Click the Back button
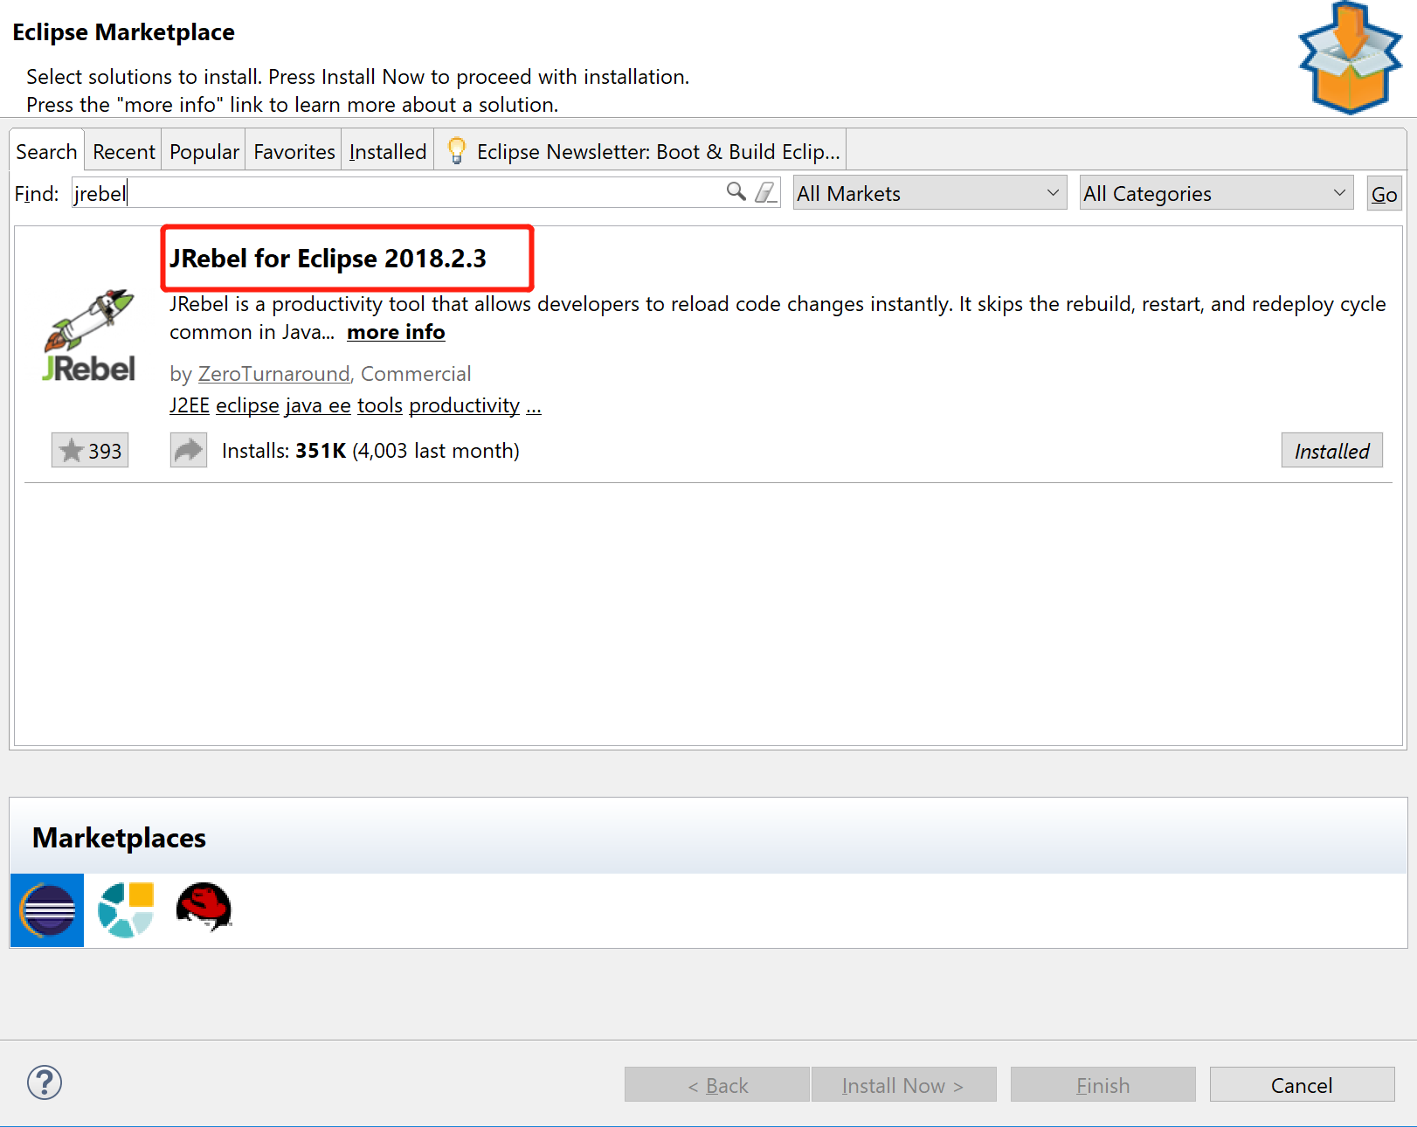This screenshot has height=1127, width=1417. [717, 1084]
